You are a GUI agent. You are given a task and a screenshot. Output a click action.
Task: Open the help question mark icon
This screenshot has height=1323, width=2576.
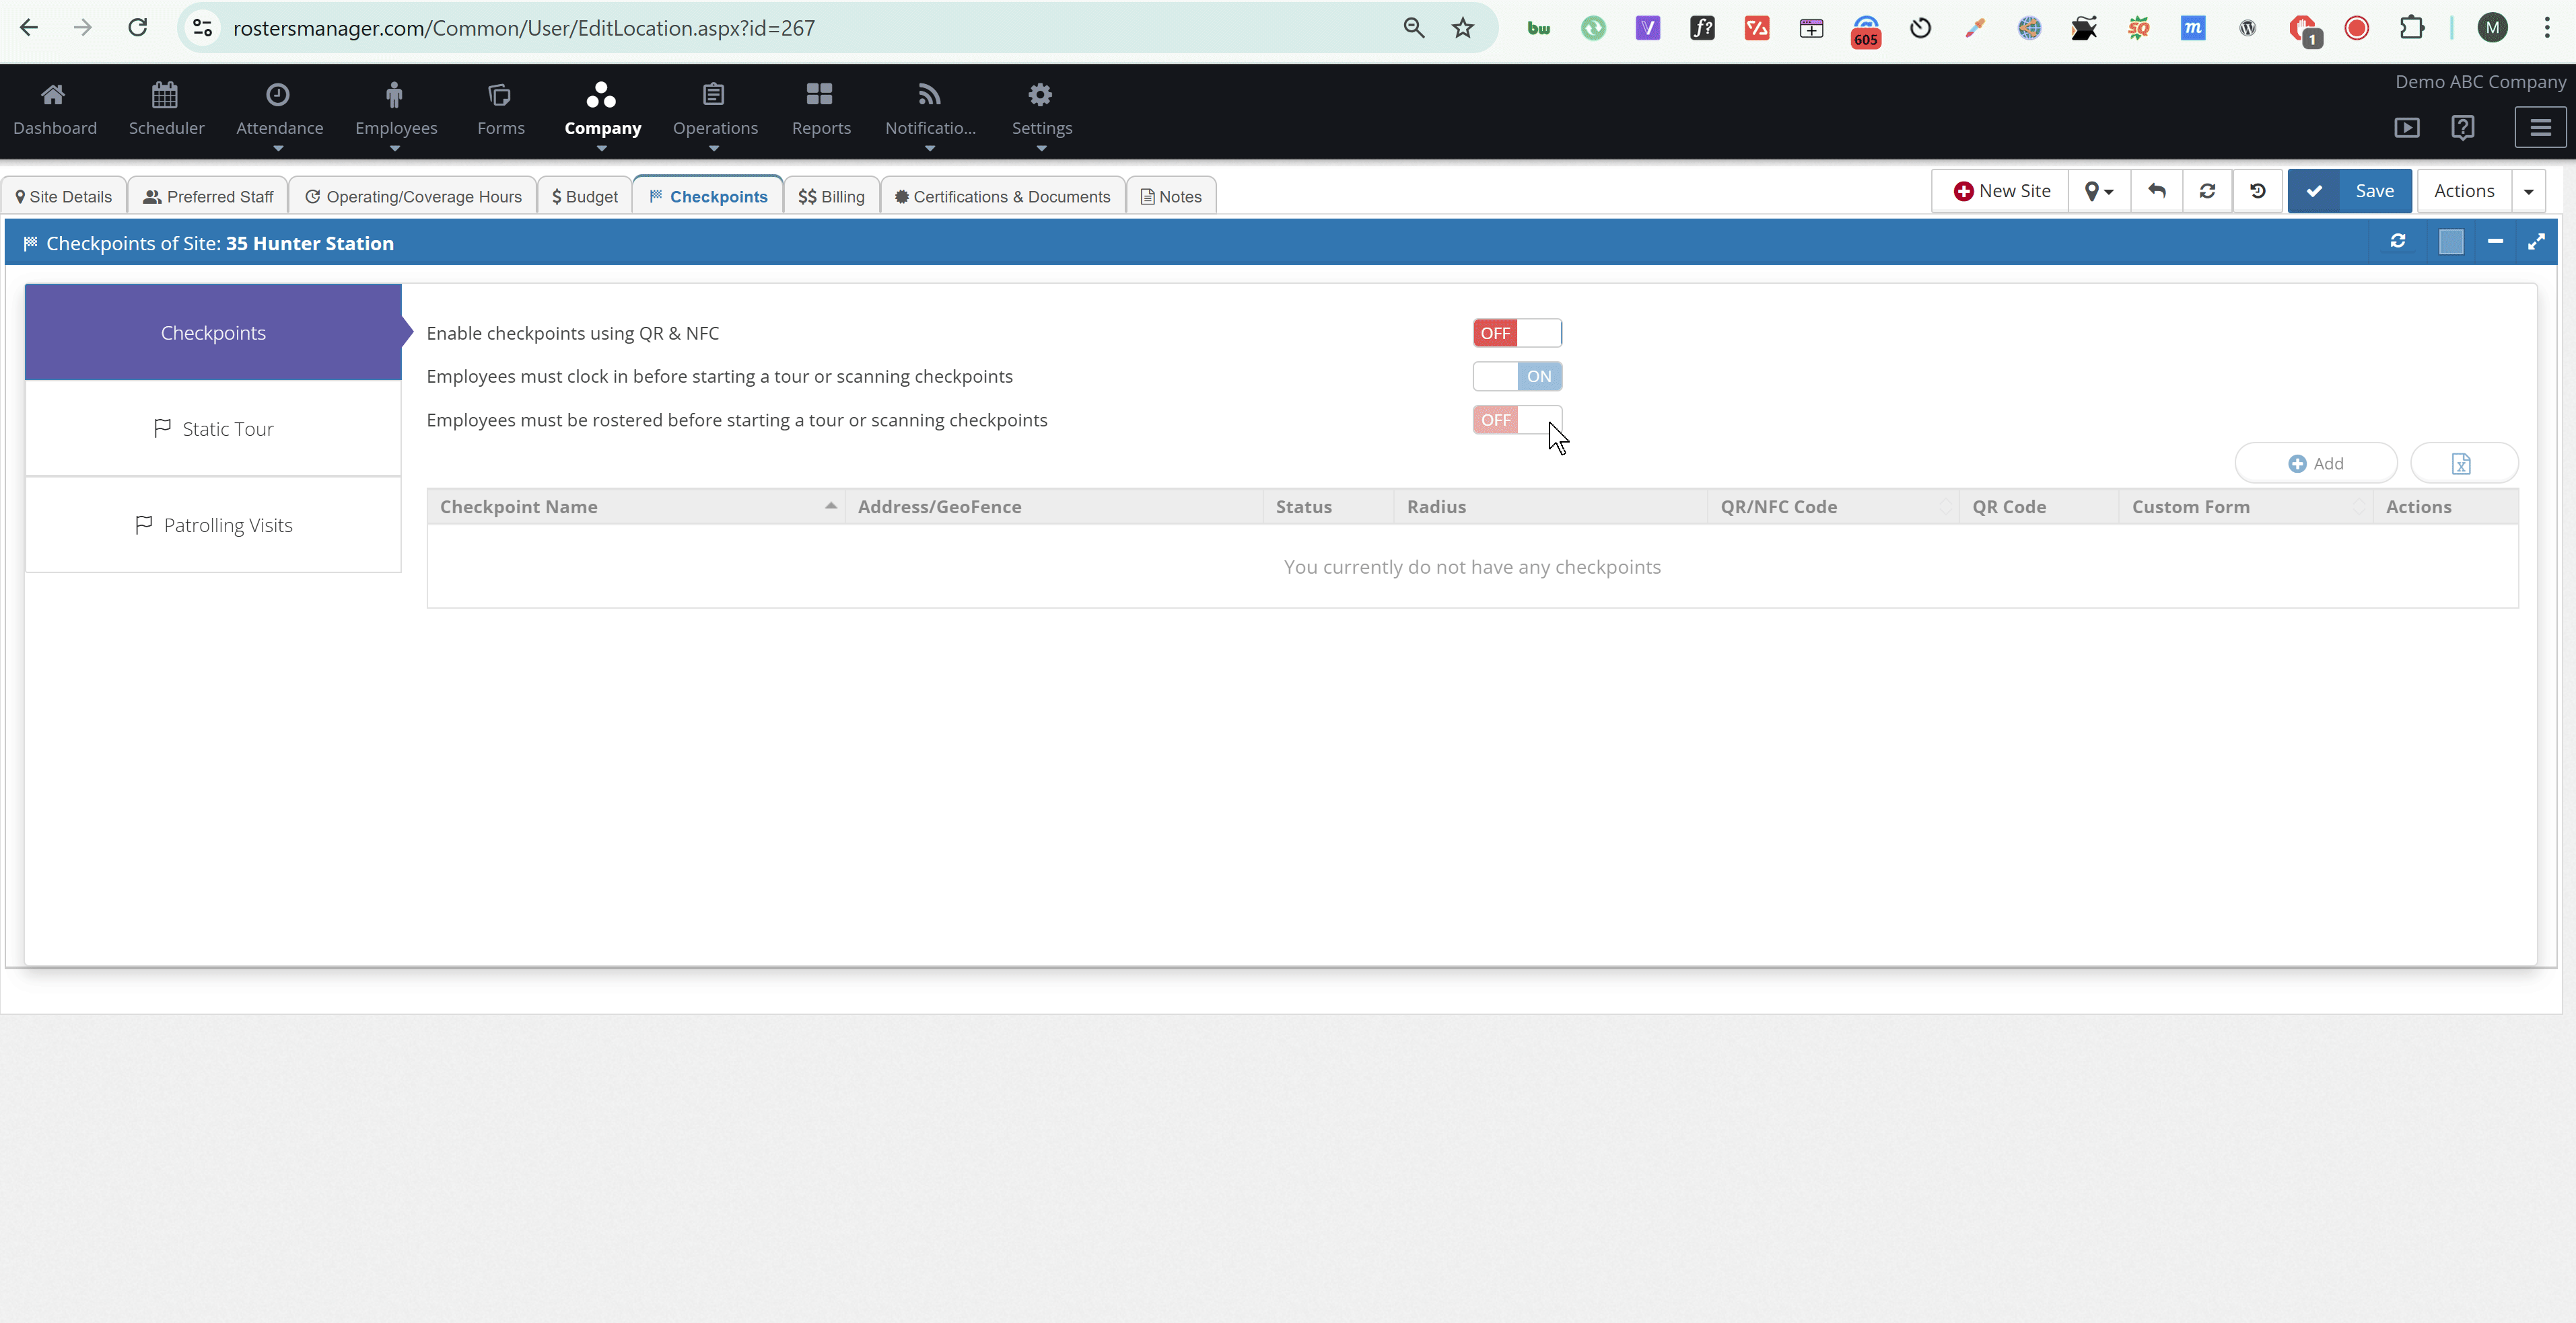coord(2462,128)
